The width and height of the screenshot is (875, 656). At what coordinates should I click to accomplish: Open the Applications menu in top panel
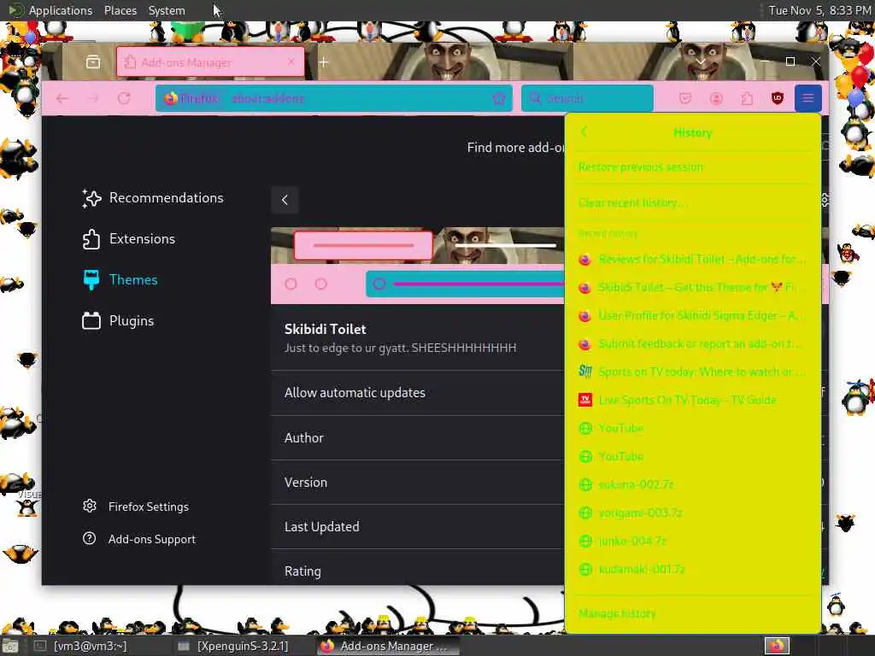61,10
